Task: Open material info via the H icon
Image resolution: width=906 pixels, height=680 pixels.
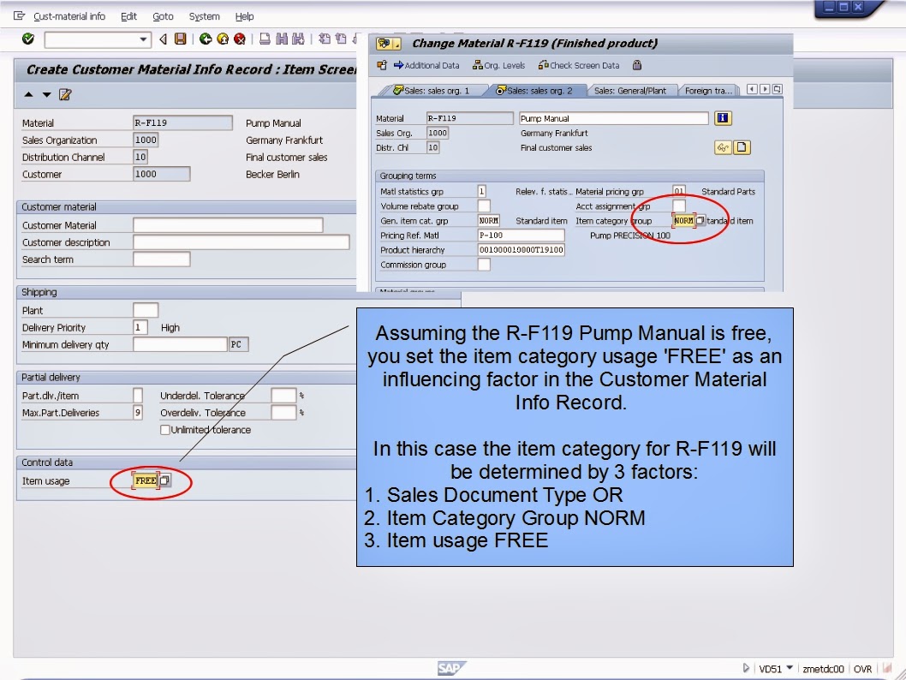Action: 722,117
